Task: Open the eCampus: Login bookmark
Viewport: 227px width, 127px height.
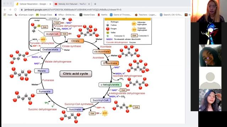Action: click(24, 15)
